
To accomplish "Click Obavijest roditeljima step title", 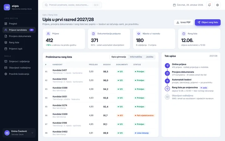I will pos(182,96).
